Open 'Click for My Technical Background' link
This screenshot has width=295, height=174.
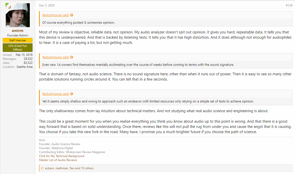click(x=62, y=156)
